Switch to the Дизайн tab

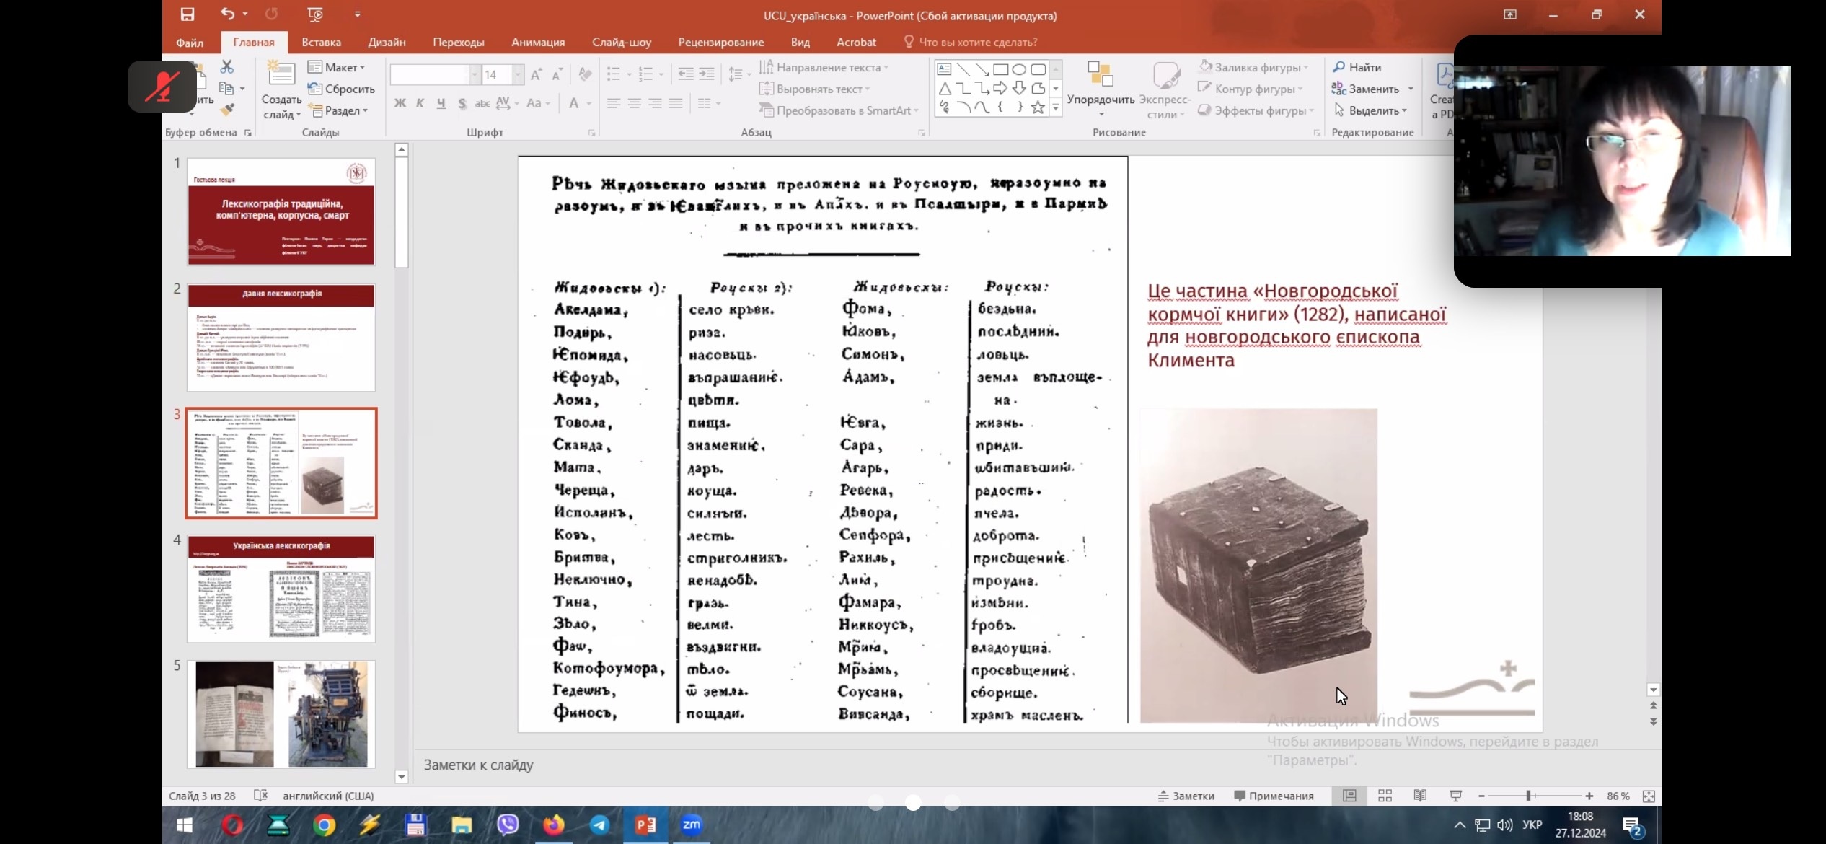pyautogui.click(x=387, y=42)
